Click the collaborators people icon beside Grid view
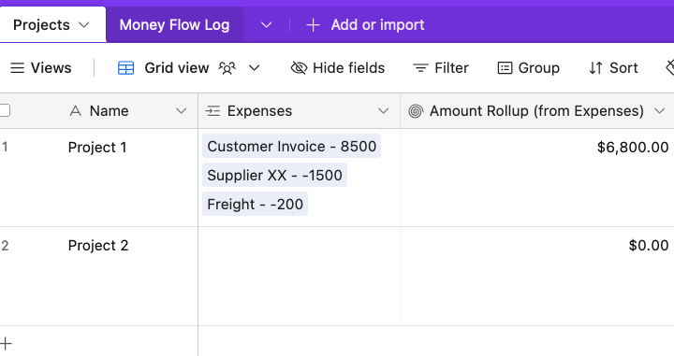The image size is (674, 356). pyautogui.click(x=227, y=68)
